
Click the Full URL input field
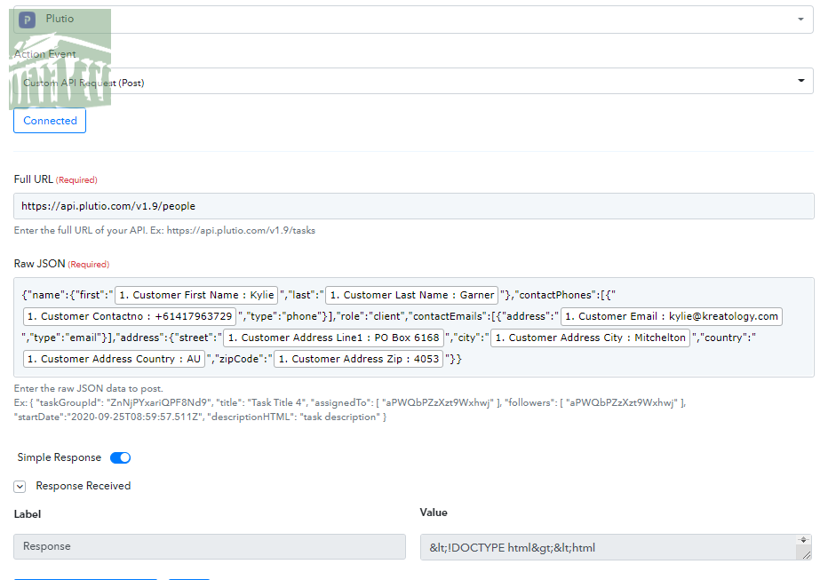pyautogui.click(x=413, y=206)
